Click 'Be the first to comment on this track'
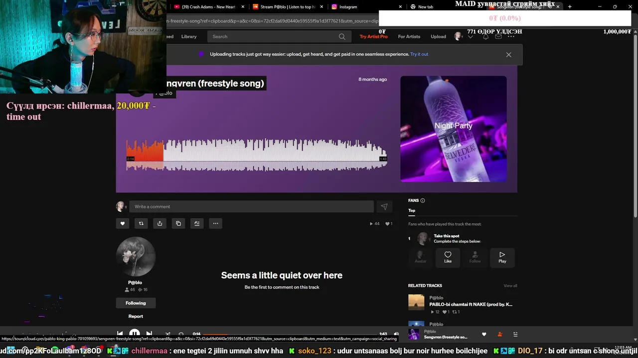This screenshot has height=358, width=638. tap(282, 287)
